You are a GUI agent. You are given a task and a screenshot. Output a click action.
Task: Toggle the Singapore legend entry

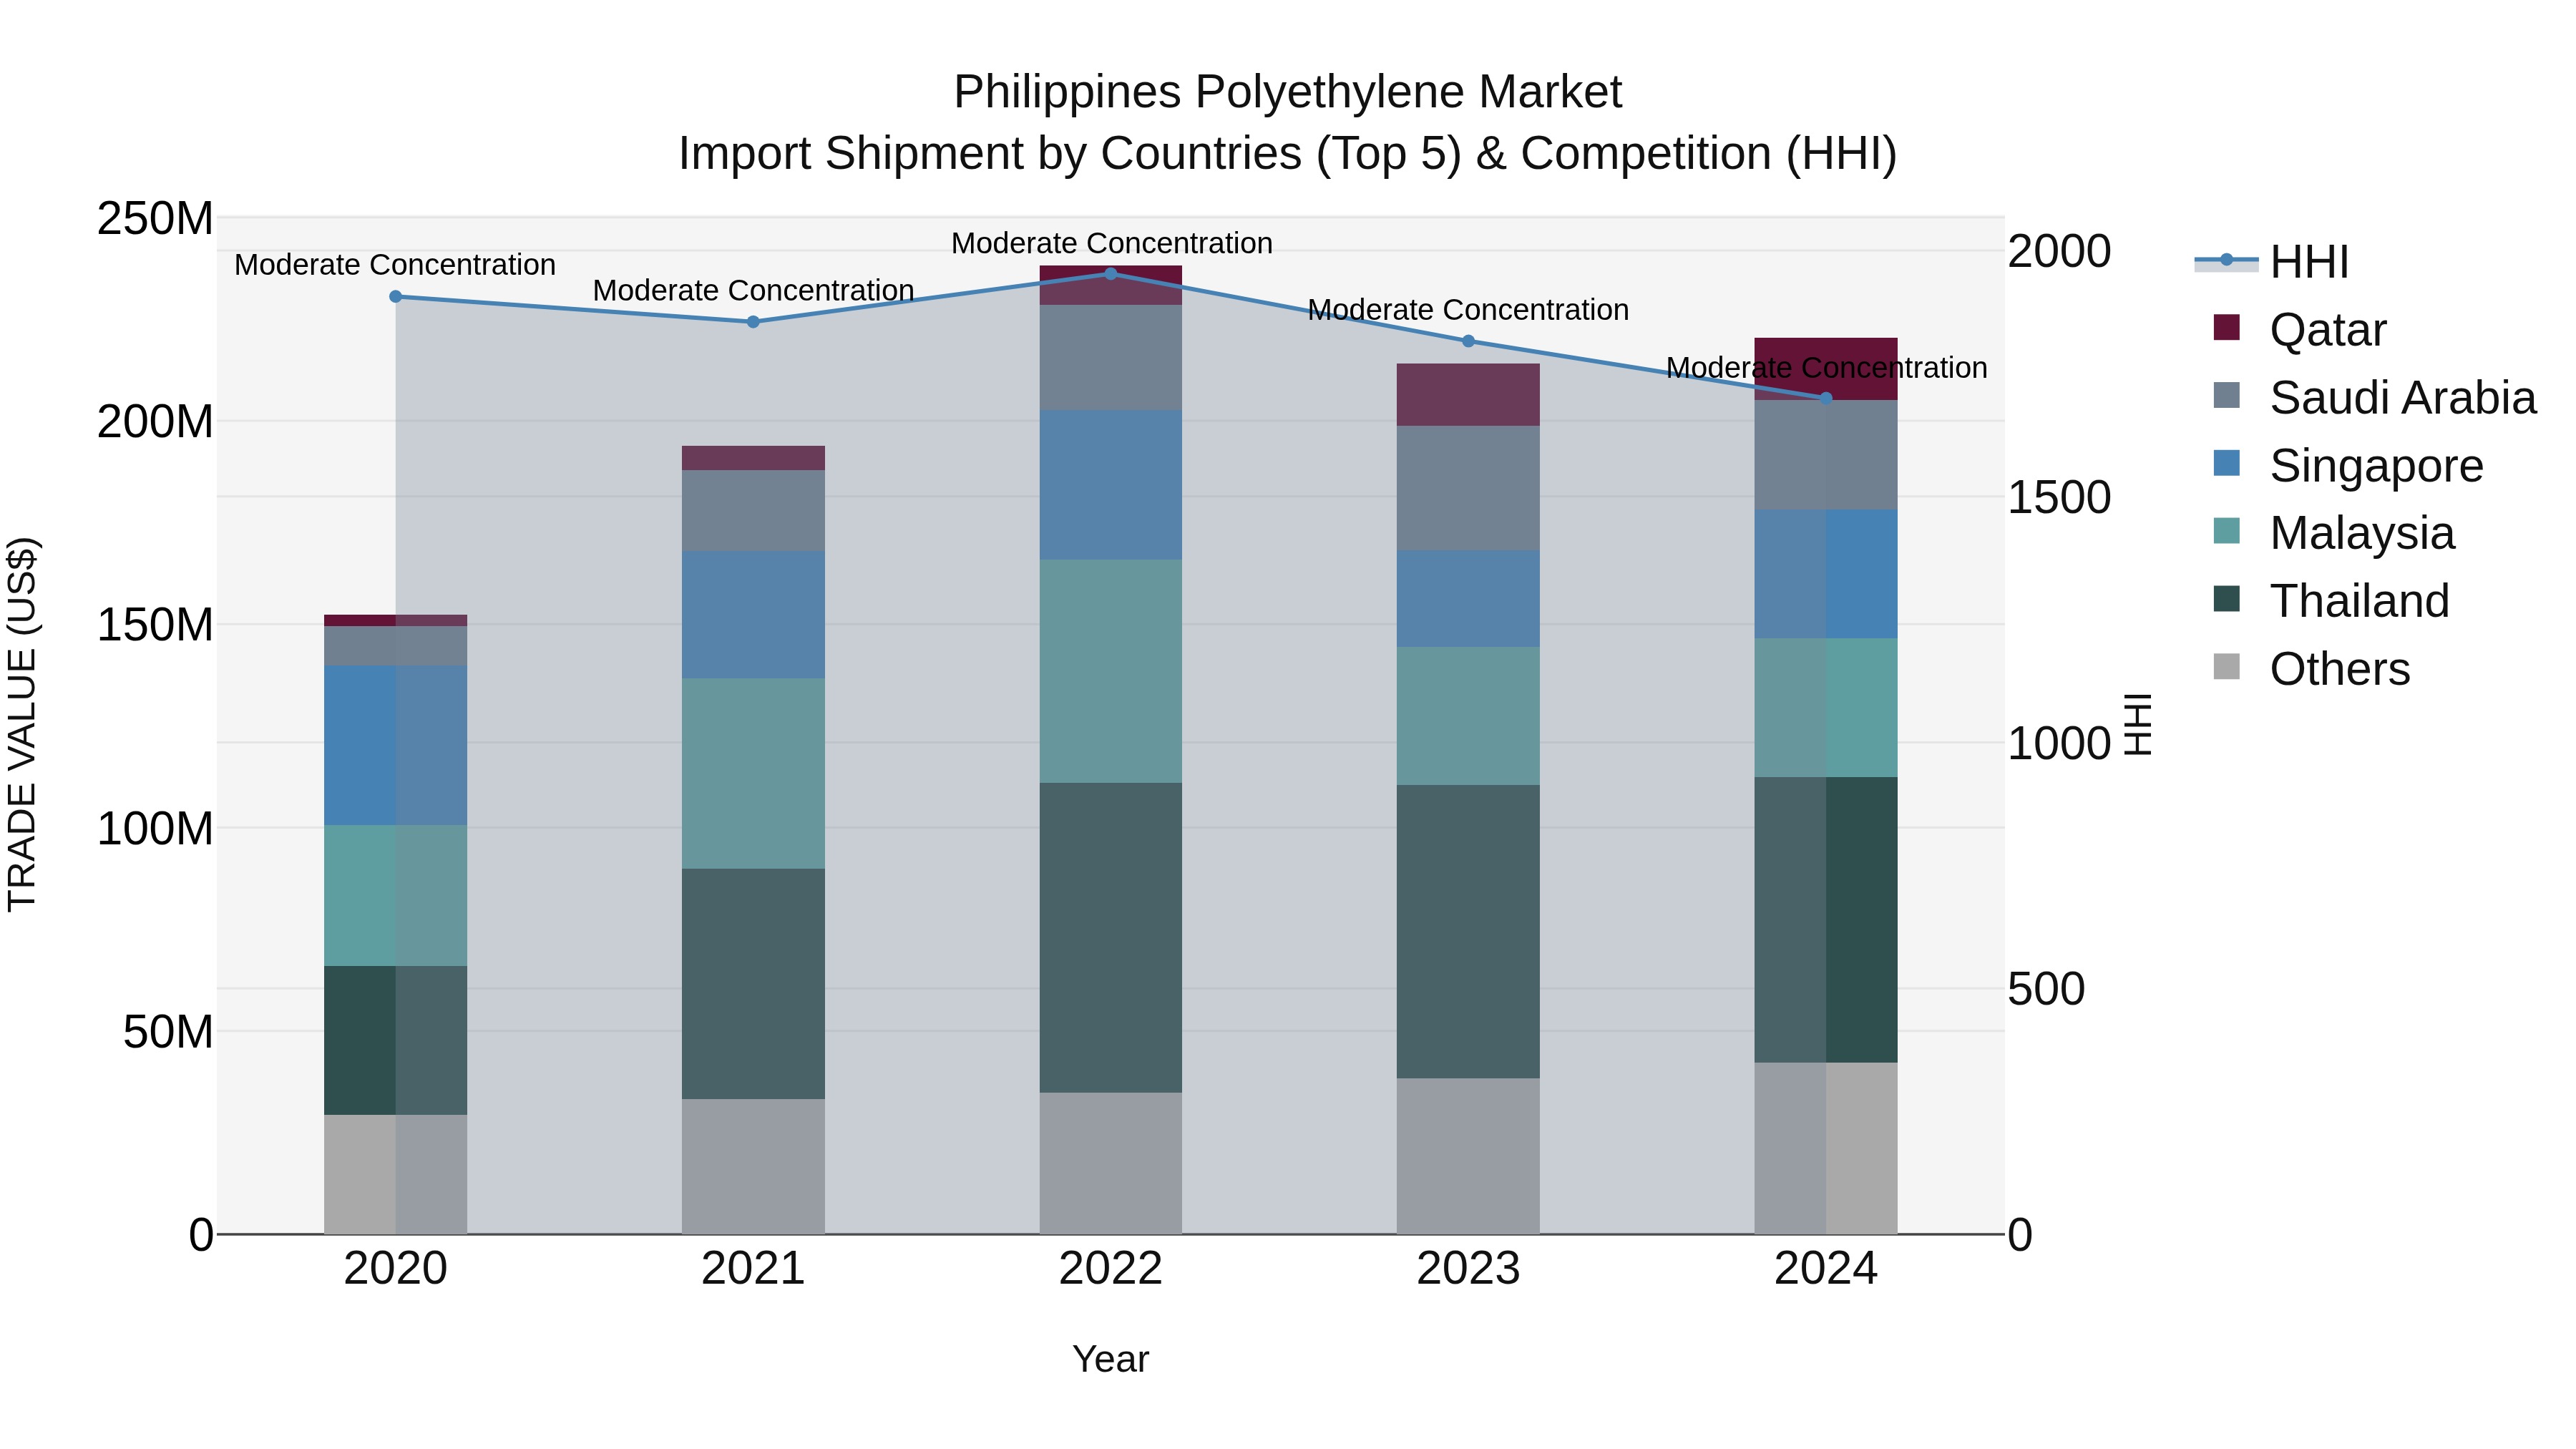click(2349, 466)
